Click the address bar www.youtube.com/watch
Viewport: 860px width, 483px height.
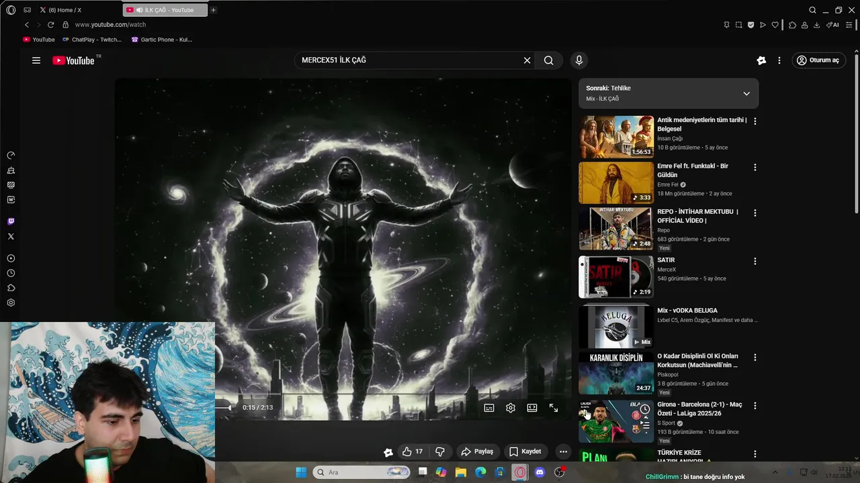click(110, 25)
